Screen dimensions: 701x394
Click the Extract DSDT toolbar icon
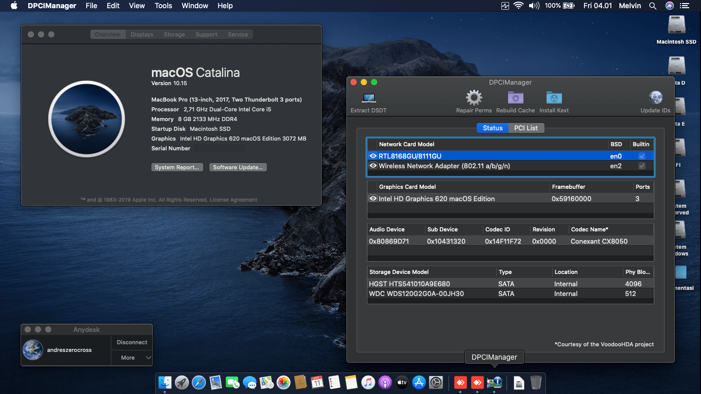367,97
